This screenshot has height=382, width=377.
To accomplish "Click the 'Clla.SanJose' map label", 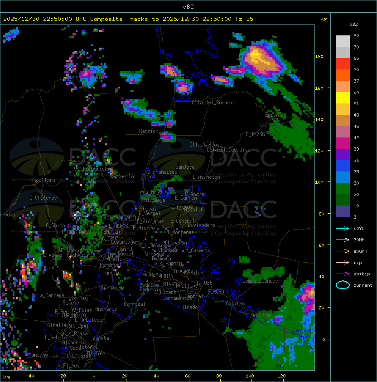I will [x=206, y=145].
